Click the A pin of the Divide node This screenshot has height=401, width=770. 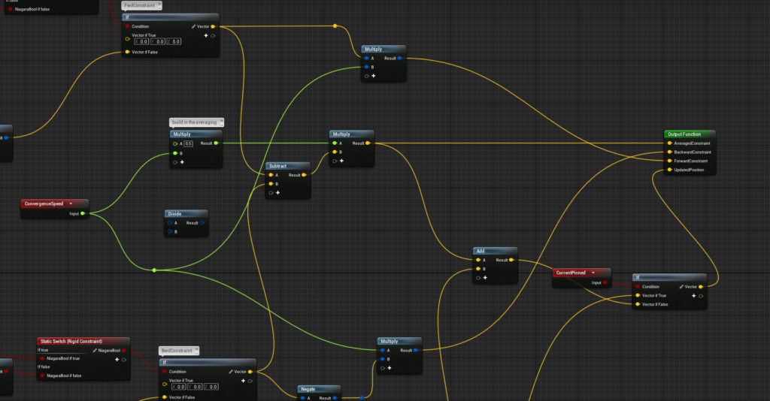(170, 223)
